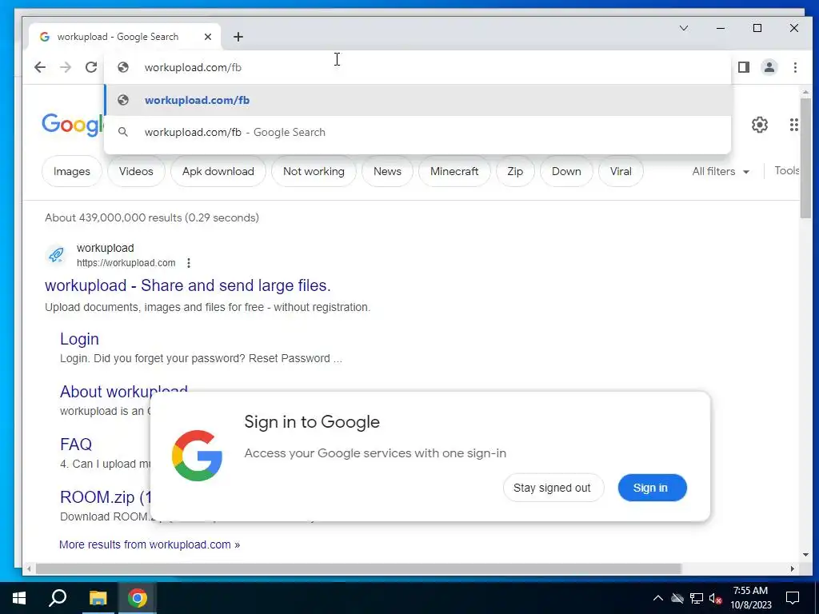Open Google quick settings gear
The image size is (819, 614).
(x=760, y=125)
